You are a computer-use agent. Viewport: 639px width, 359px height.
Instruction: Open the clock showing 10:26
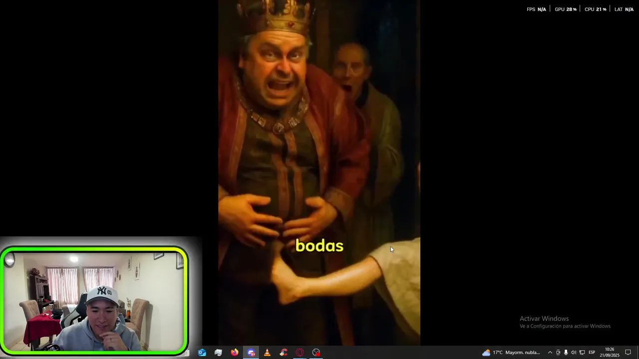click(x=610, y=353)
